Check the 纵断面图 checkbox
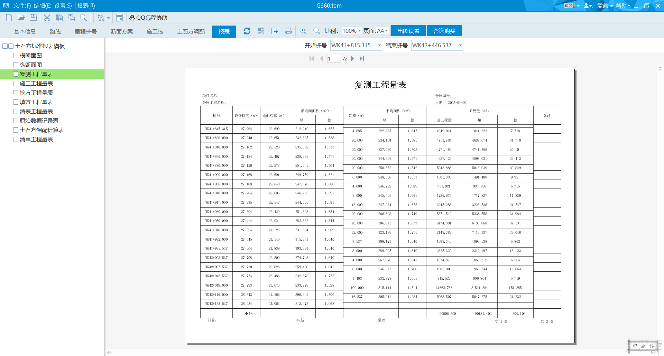664x356 pixels. (x=16, y=65)
